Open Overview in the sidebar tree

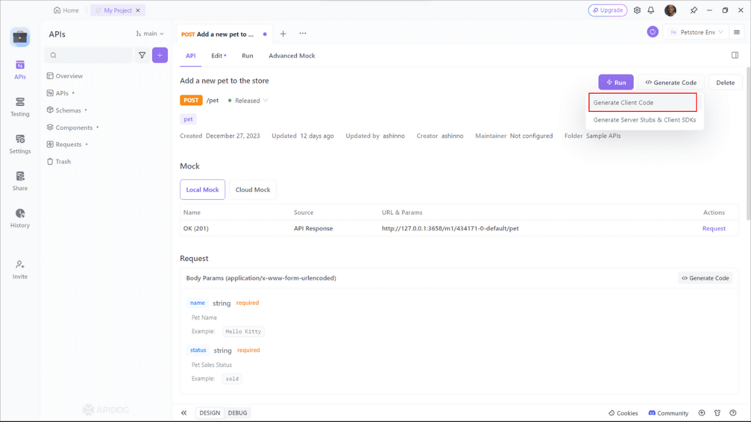click(65, 76)
